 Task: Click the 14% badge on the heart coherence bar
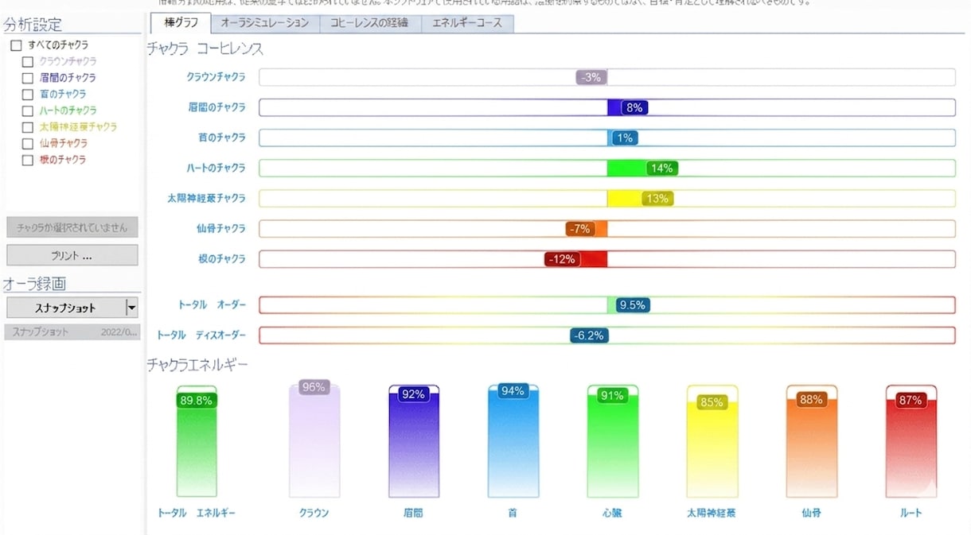click(x=661, y=168)
